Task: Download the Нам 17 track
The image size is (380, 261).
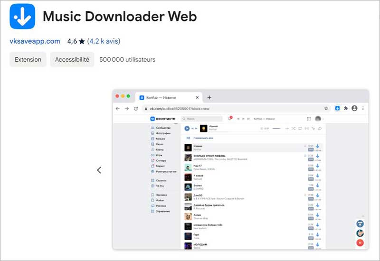Action: point(317,166)
